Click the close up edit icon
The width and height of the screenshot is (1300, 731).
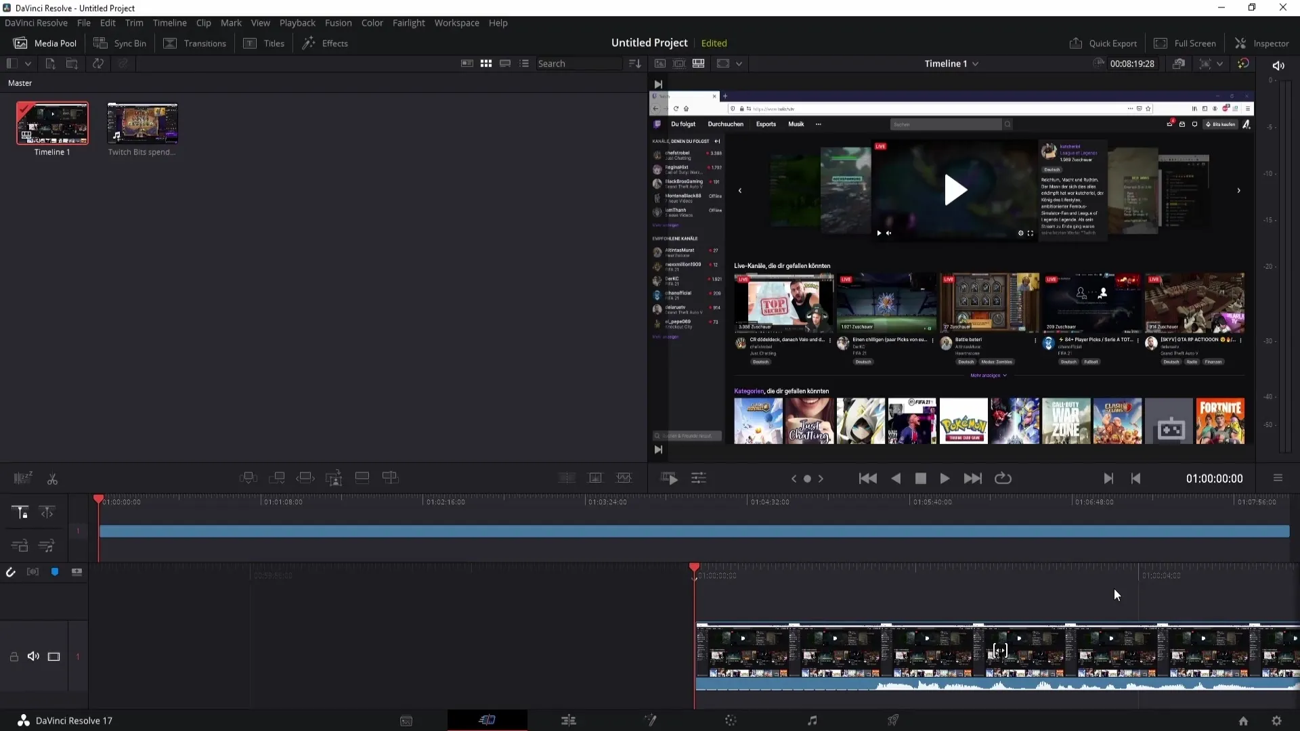pyautogui.click(x=334, y=478)
